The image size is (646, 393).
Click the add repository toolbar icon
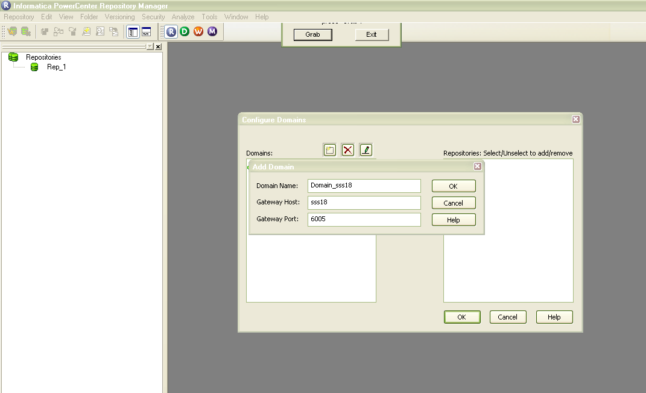pos(26,31)
